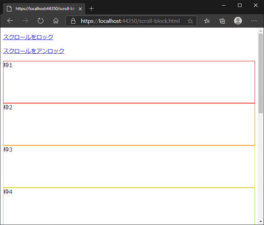Minimize the browser window

(224, 5)
